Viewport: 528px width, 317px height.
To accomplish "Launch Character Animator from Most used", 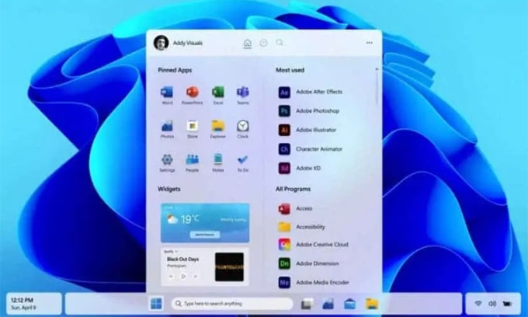I will 310,149.
